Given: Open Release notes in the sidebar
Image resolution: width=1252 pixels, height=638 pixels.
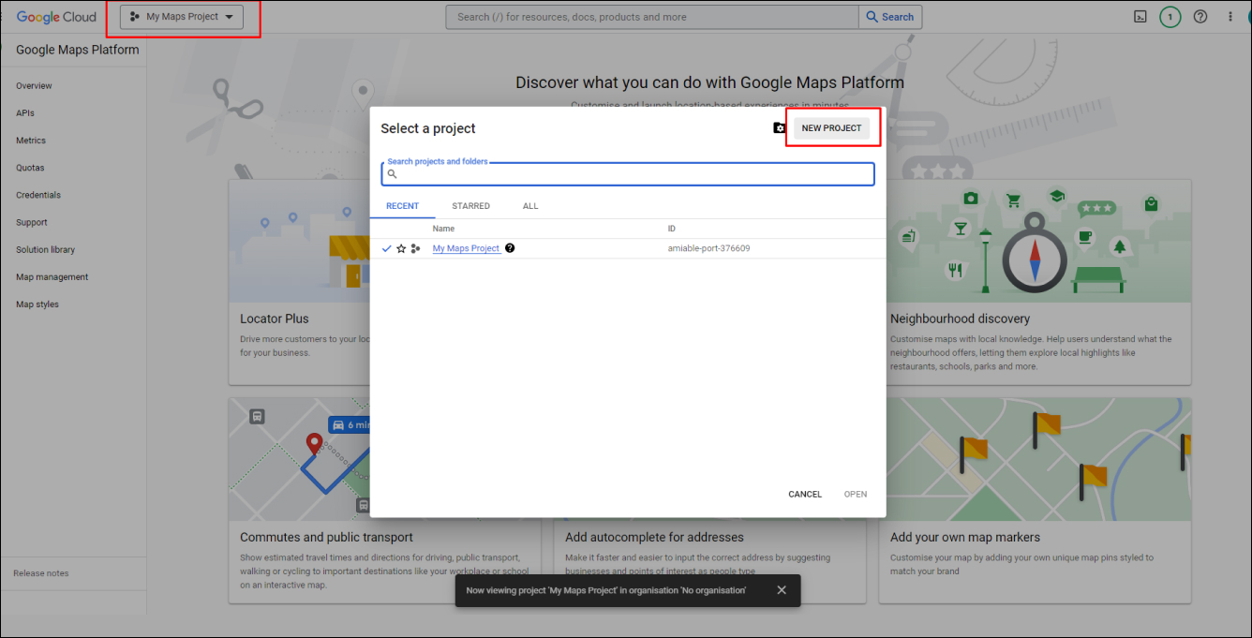Looking at the screenshot, I should point(41,573).
